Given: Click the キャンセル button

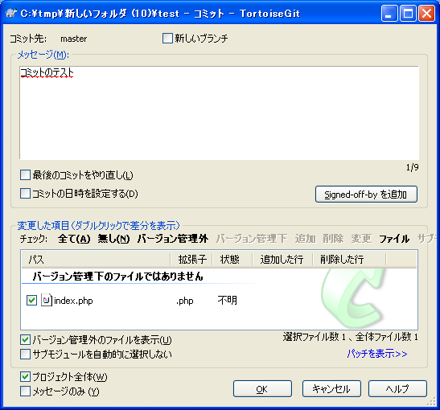Looking at the screenshot, I should 331,388.
